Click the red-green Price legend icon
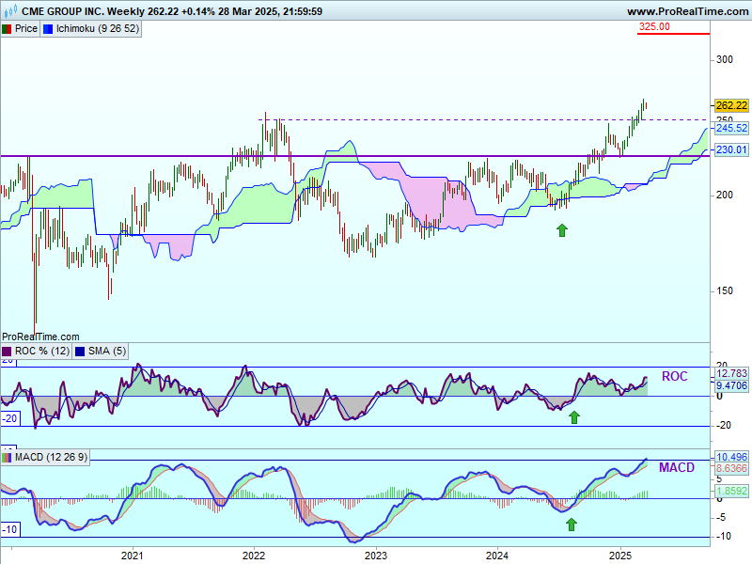 [x=8, y=28]
